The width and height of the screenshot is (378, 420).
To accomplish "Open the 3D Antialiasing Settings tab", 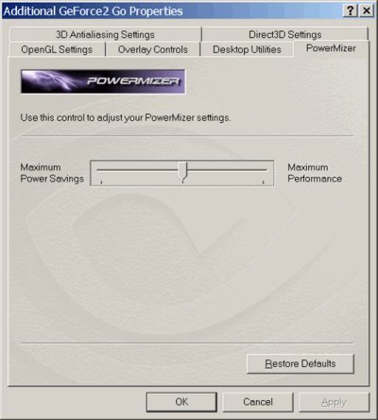I will click(x=105, y=34).
